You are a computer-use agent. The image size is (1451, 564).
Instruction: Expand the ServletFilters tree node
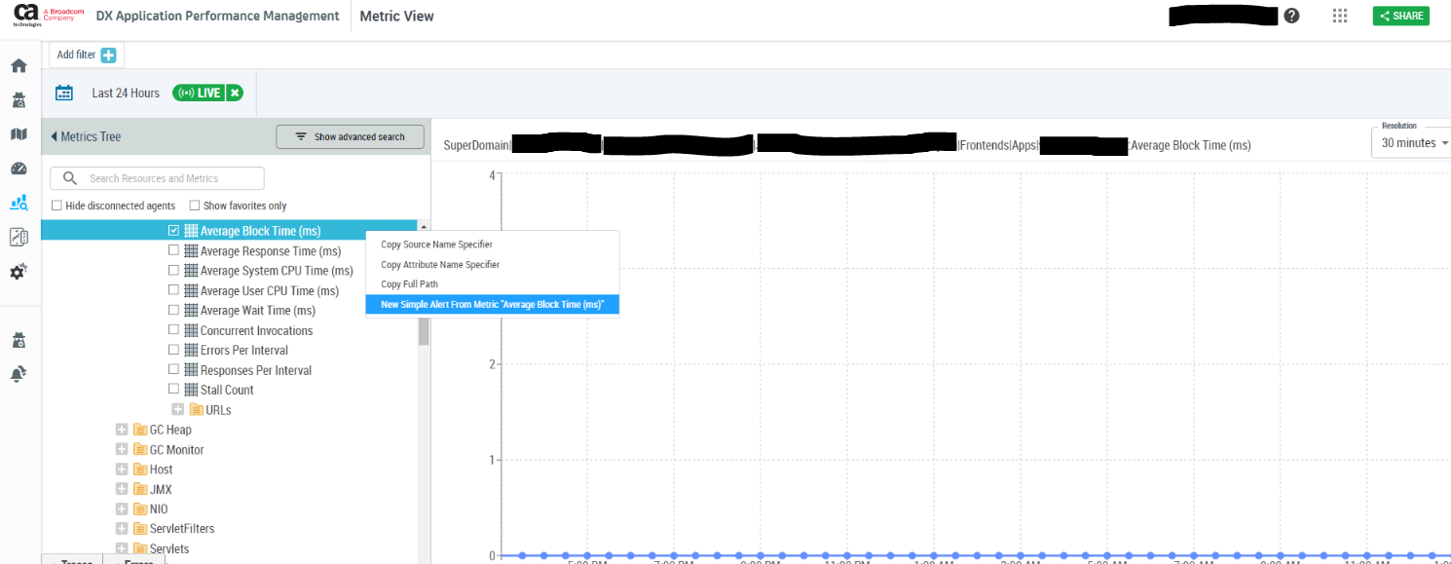[x=122, y=529]
